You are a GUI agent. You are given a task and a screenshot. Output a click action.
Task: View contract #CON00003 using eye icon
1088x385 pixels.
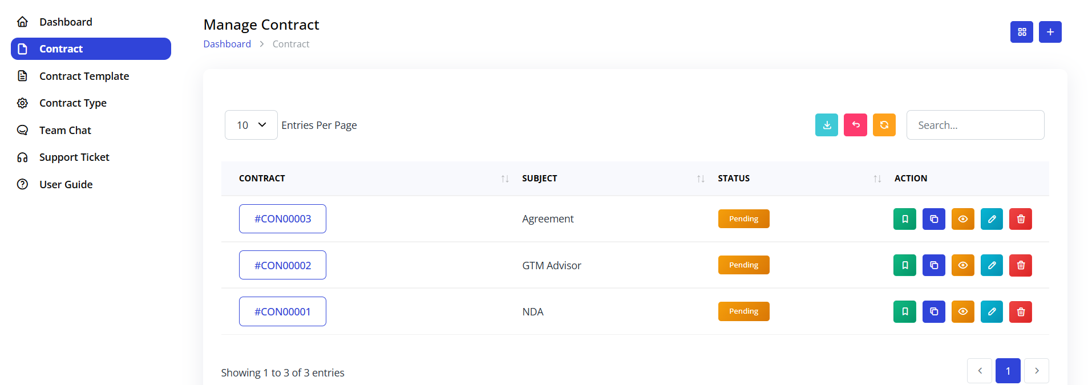[x=962, y=219]
